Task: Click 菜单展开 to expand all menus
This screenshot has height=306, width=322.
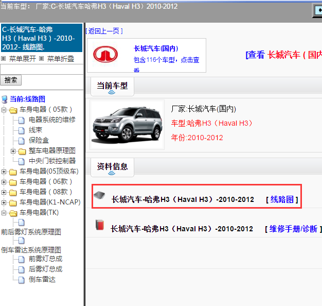Action: point(23,59)
